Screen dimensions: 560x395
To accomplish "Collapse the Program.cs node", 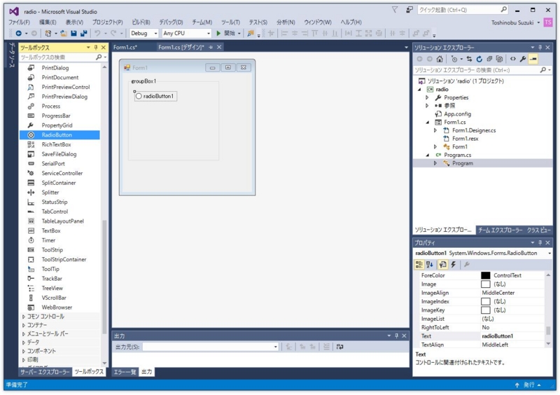I will point(428,155).
